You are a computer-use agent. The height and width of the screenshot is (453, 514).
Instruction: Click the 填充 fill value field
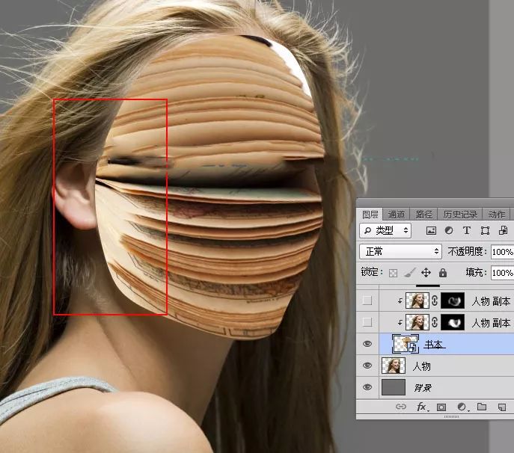tap(502, 273)
